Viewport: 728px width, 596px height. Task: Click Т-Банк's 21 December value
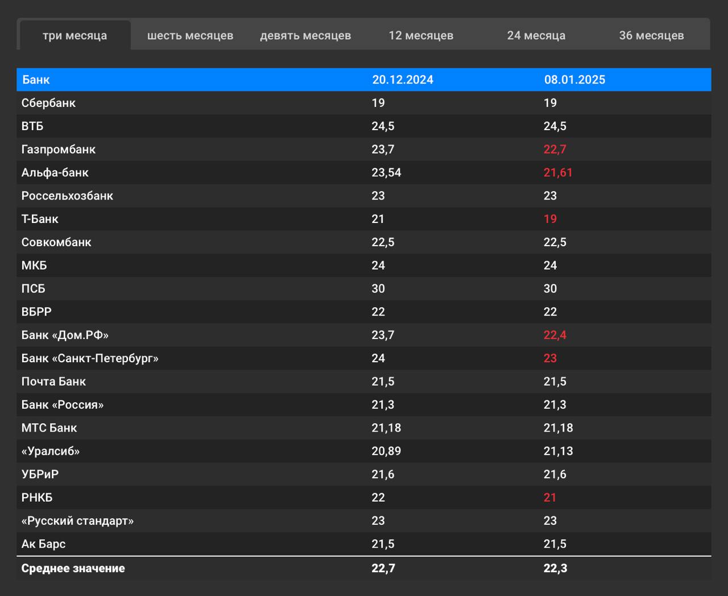pos(378,219)
